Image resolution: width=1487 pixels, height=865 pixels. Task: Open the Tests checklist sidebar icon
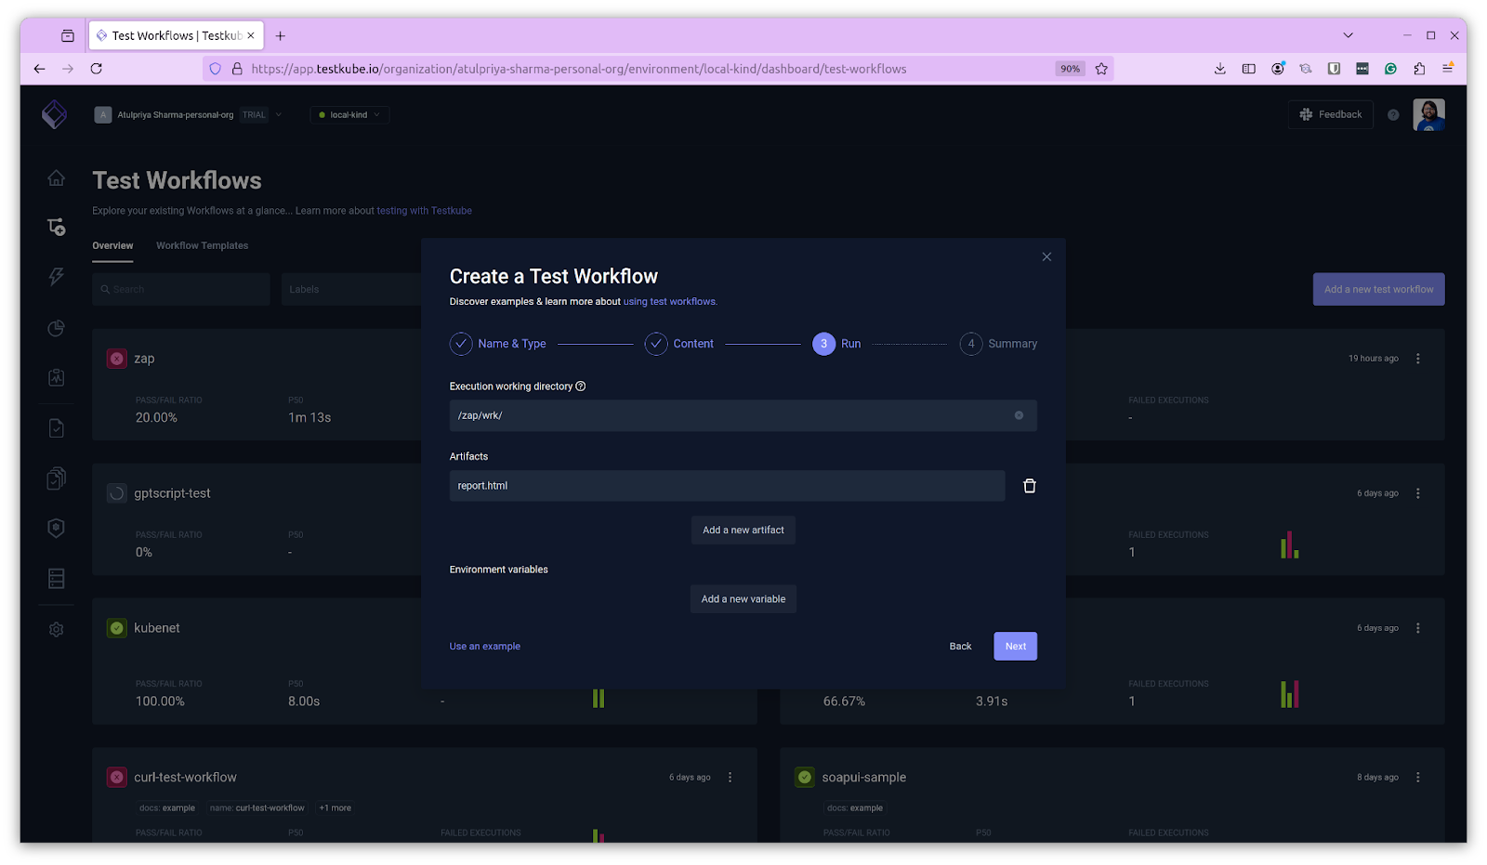[x=56, y=428]
